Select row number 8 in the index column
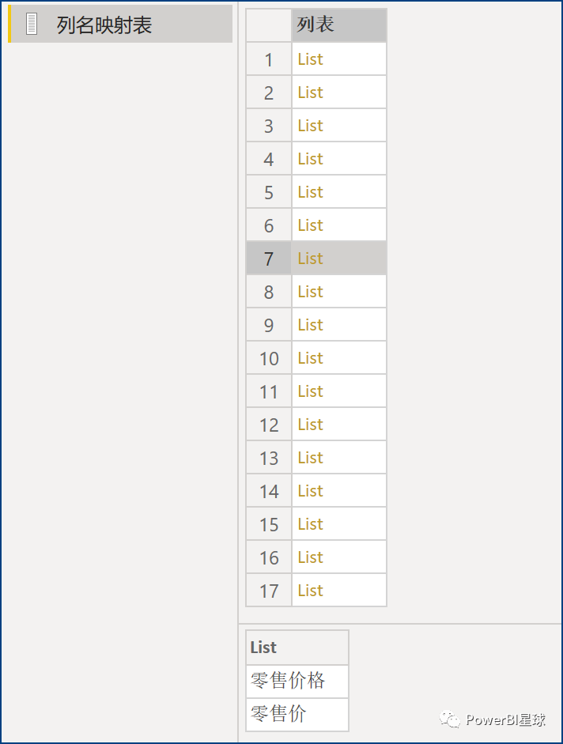 pos(269,292)
